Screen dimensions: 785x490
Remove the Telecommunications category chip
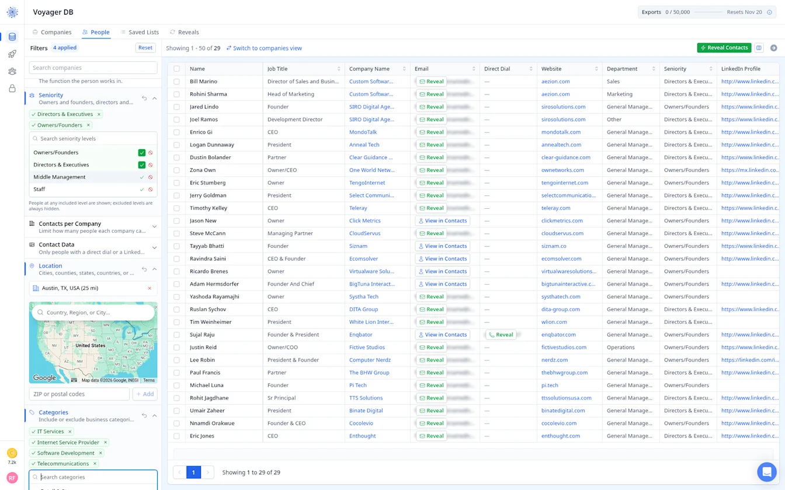coord(95,464)
